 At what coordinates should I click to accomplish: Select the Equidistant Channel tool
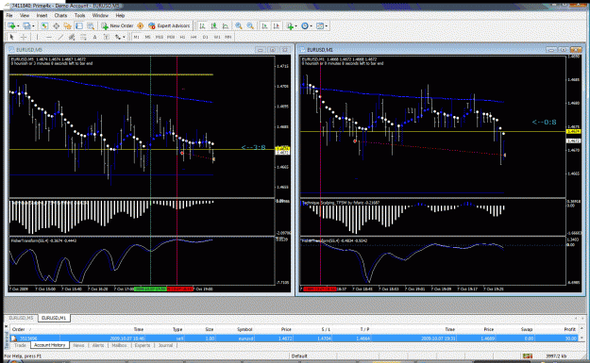pos(72,37)
